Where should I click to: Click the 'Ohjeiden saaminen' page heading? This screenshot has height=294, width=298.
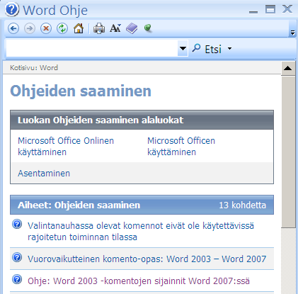pos(81,91)
